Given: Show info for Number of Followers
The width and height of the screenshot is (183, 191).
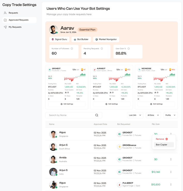Looking at the screenshot, I should pyautogui.click(x=72, y=49).
